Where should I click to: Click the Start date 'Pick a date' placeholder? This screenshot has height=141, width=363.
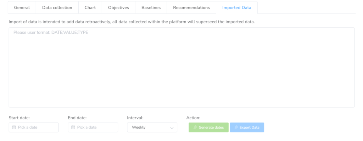(28, 127)
